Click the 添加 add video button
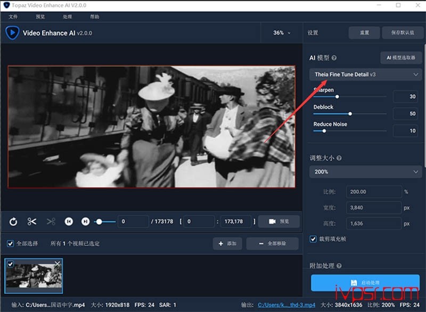This screenshot has height=312, width=426. click(227, 243)
